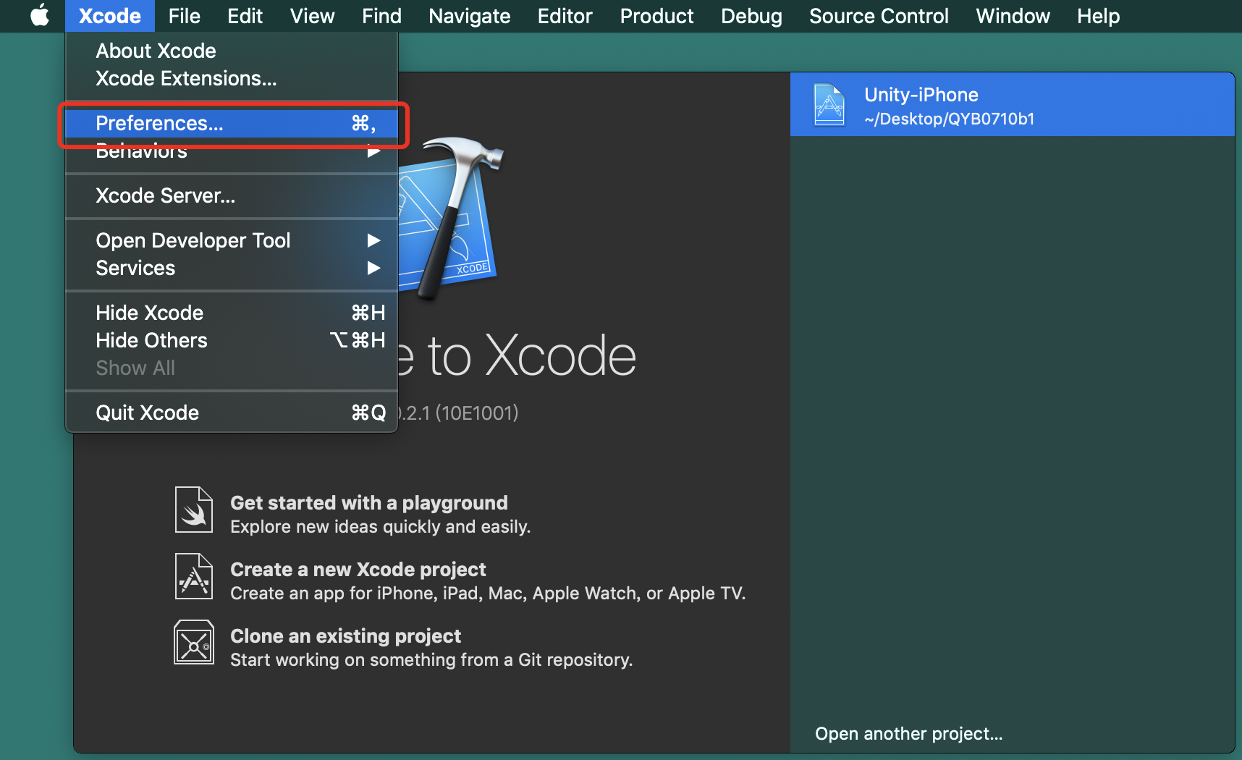Choose Hide Others from menu
1242x760 pixels.
(x=232, y=340)
